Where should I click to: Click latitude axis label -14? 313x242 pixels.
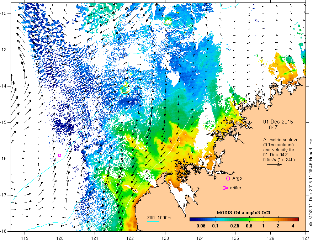pyautogui.click(x=4, y=86)
